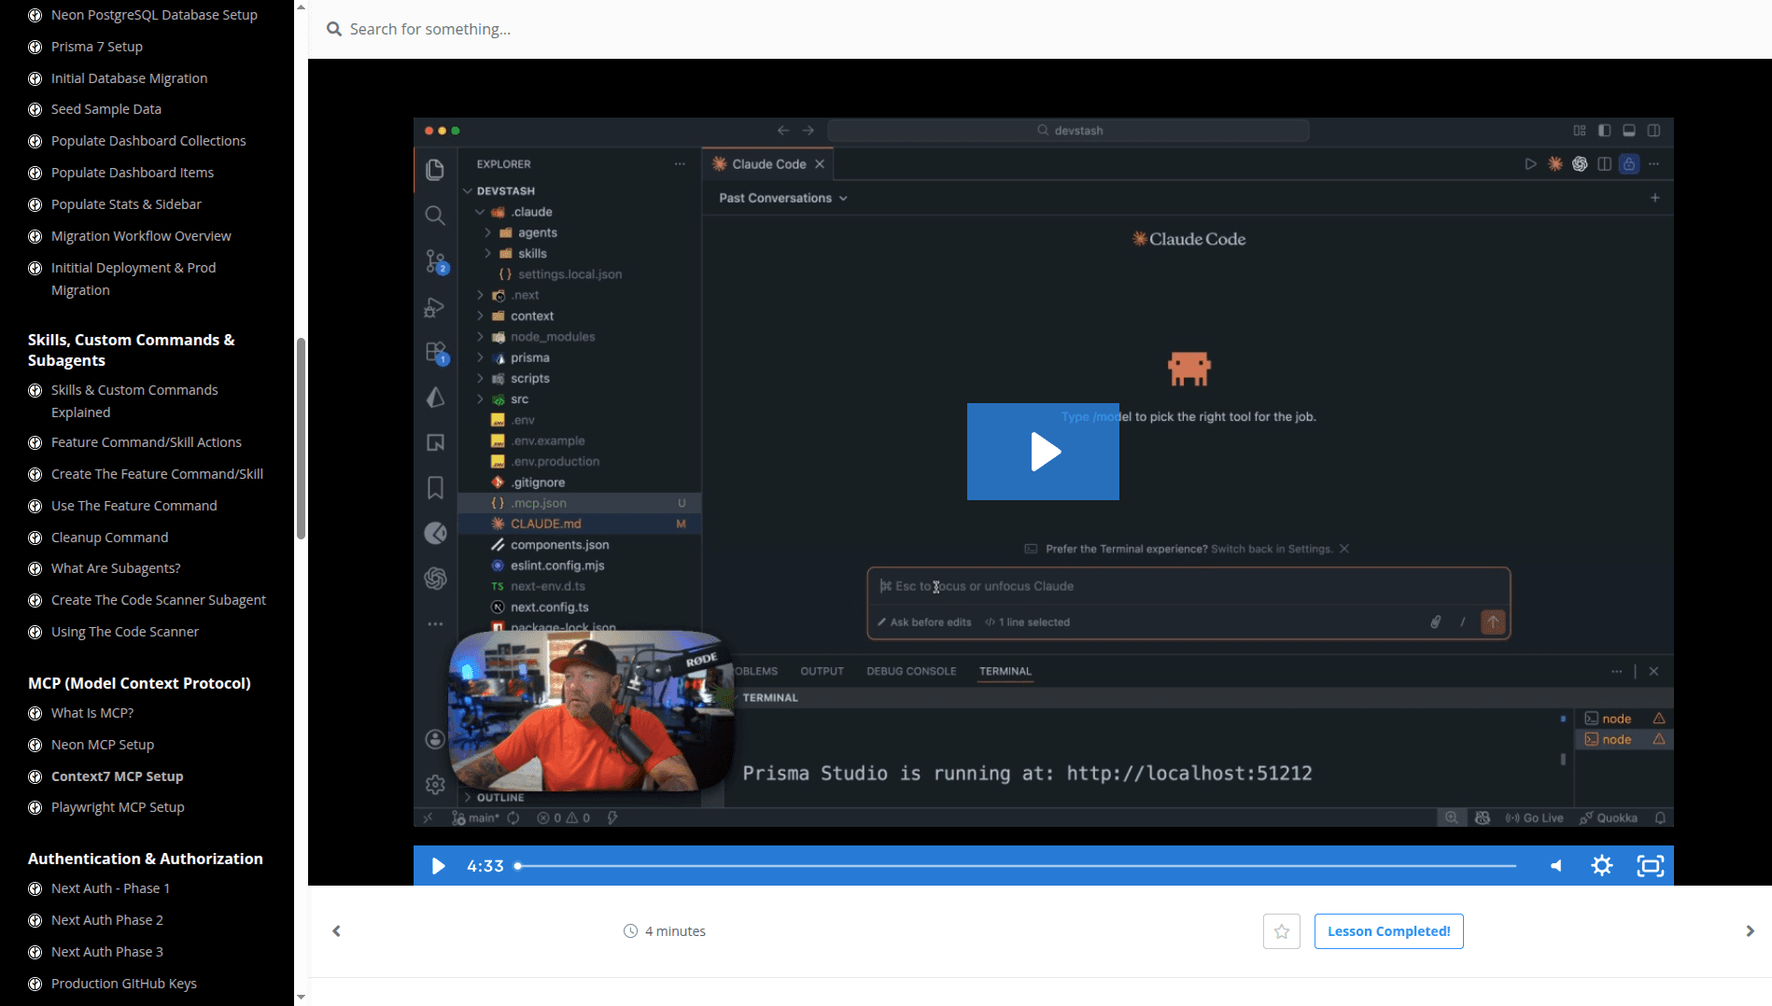Select the 'What Are Subagents?' lesson

116,568
